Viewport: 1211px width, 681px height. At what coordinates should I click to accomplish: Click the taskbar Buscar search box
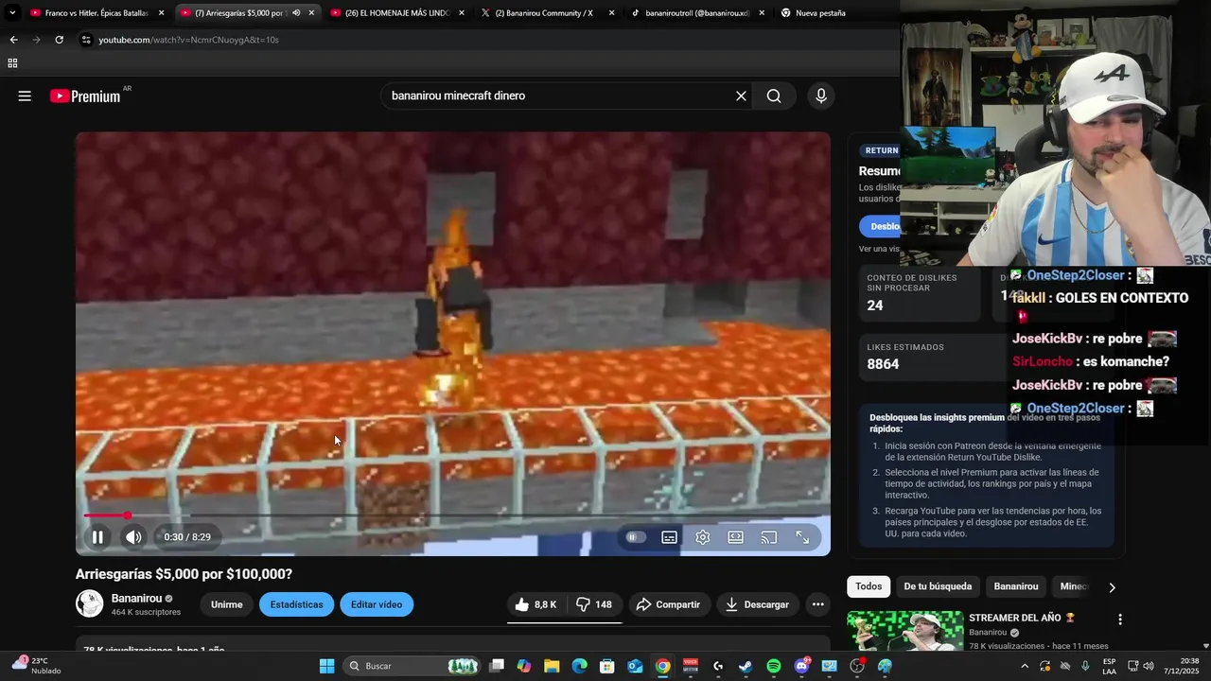[x=412, y=666]
